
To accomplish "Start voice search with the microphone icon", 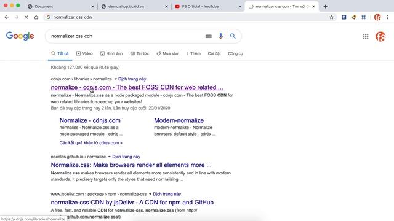I will [220, 36].
